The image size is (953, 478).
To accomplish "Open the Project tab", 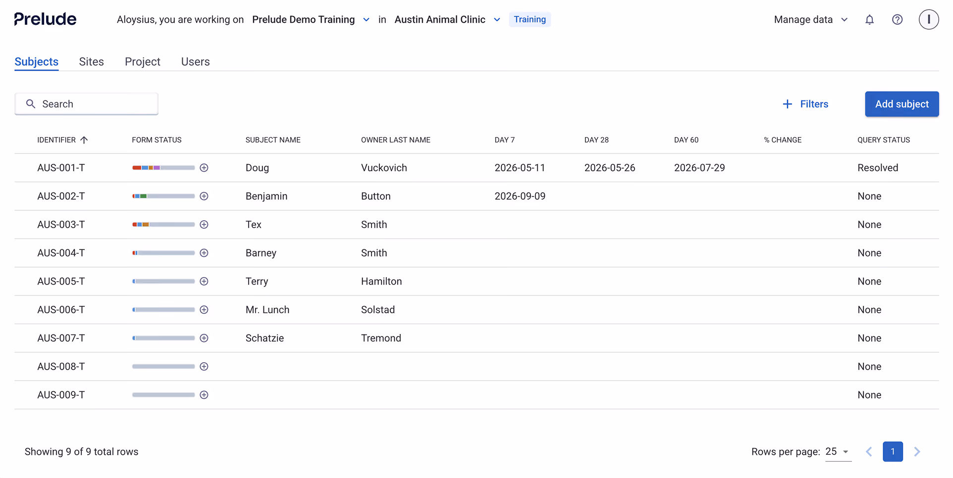I will [x=143, y=62].
